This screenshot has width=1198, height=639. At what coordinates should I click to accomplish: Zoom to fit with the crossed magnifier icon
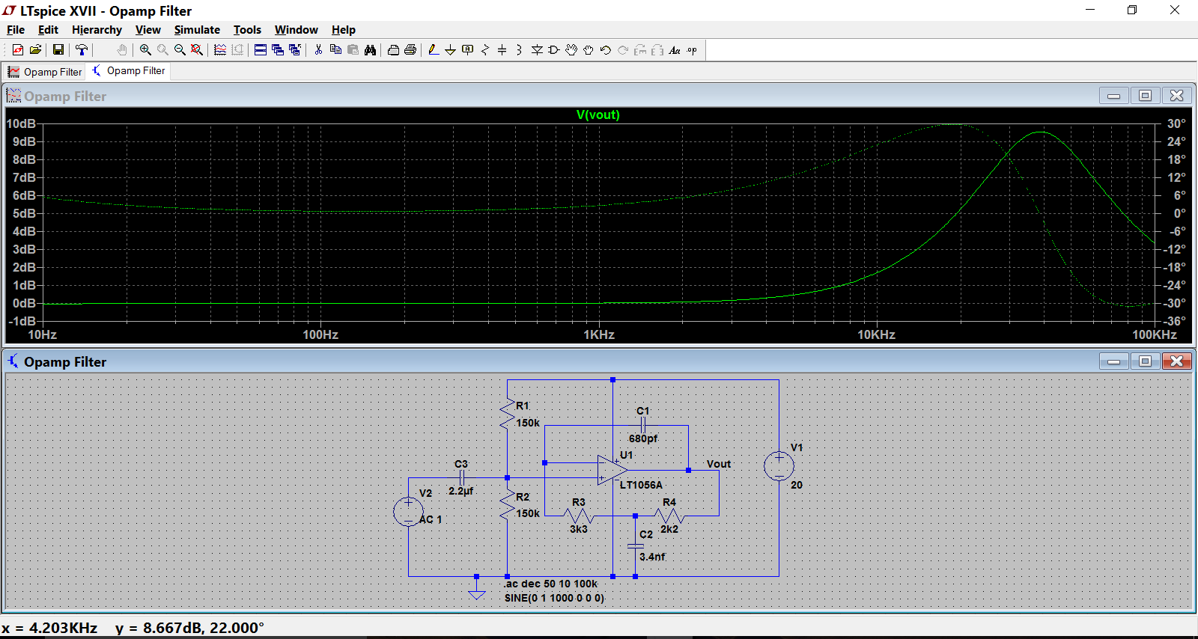point(197,50)
